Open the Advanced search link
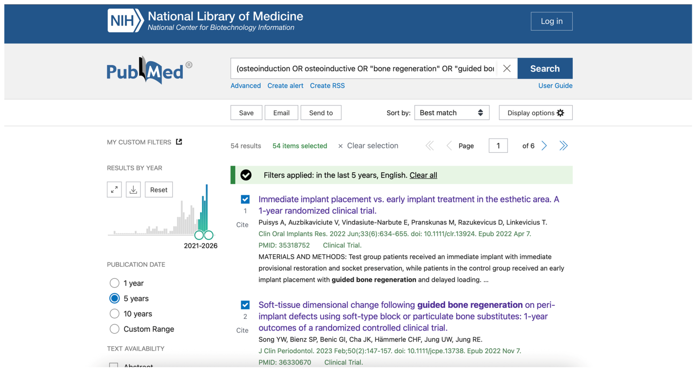Image resolution: width=696 pixels, height=371 pixels. (246, 86)
